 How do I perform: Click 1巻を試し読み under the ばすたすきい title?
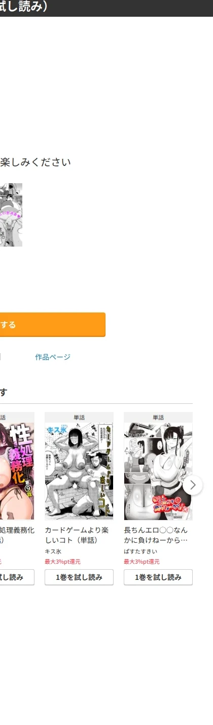pyautogui.click(x=158, y=577)
